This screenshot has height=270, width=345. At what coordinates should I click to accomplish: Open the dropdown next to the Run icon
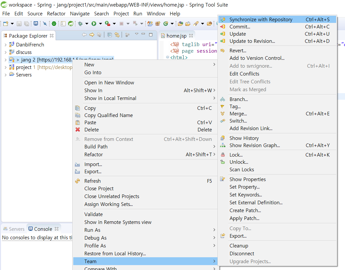[100, 24]
